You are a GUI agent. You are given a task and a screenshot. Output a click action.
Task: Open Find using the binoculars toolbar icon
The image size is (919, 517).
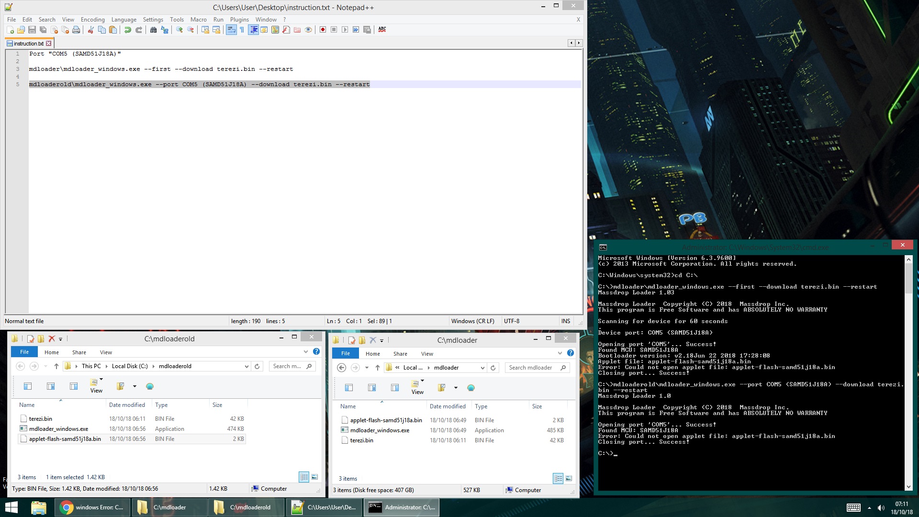coord(153,30)
